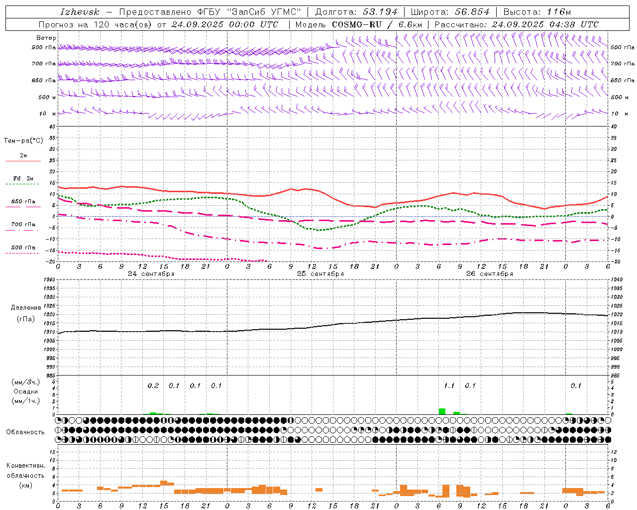The height and width of the screenshot is (510, 637).
Task: Click the -20 value on left temperature axis
Action: (x=51, y=261)
